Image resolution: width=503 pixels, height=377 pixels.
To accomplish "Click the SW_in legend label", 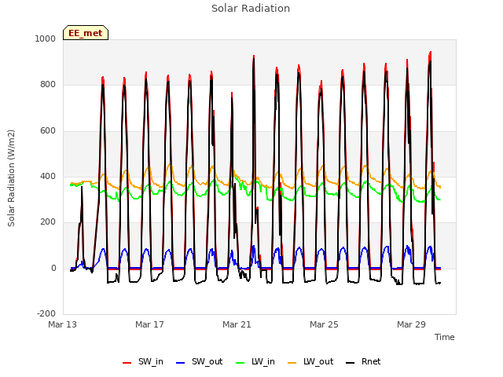I will pyautogui.click(x=151, y=362).
